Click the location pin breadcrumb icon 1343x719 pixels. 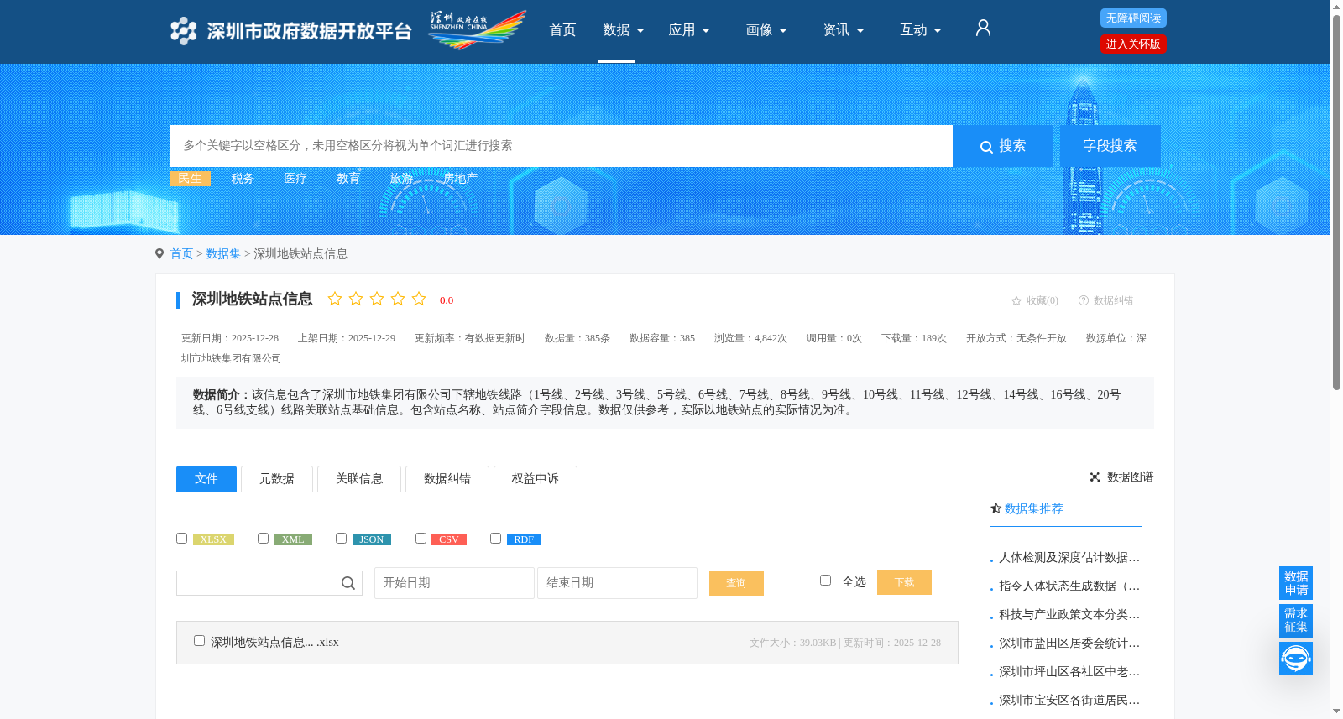[x=159, y=253]
